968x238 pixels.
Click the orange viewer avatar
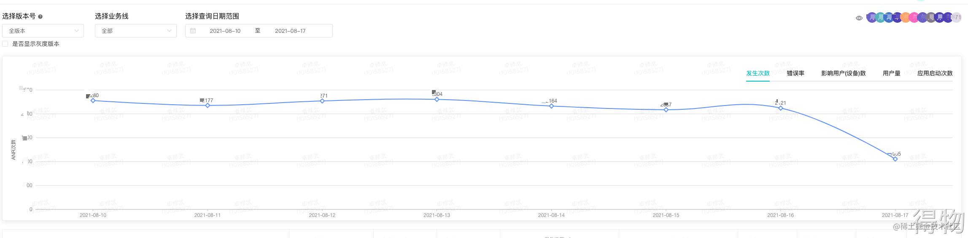point(906,17)
